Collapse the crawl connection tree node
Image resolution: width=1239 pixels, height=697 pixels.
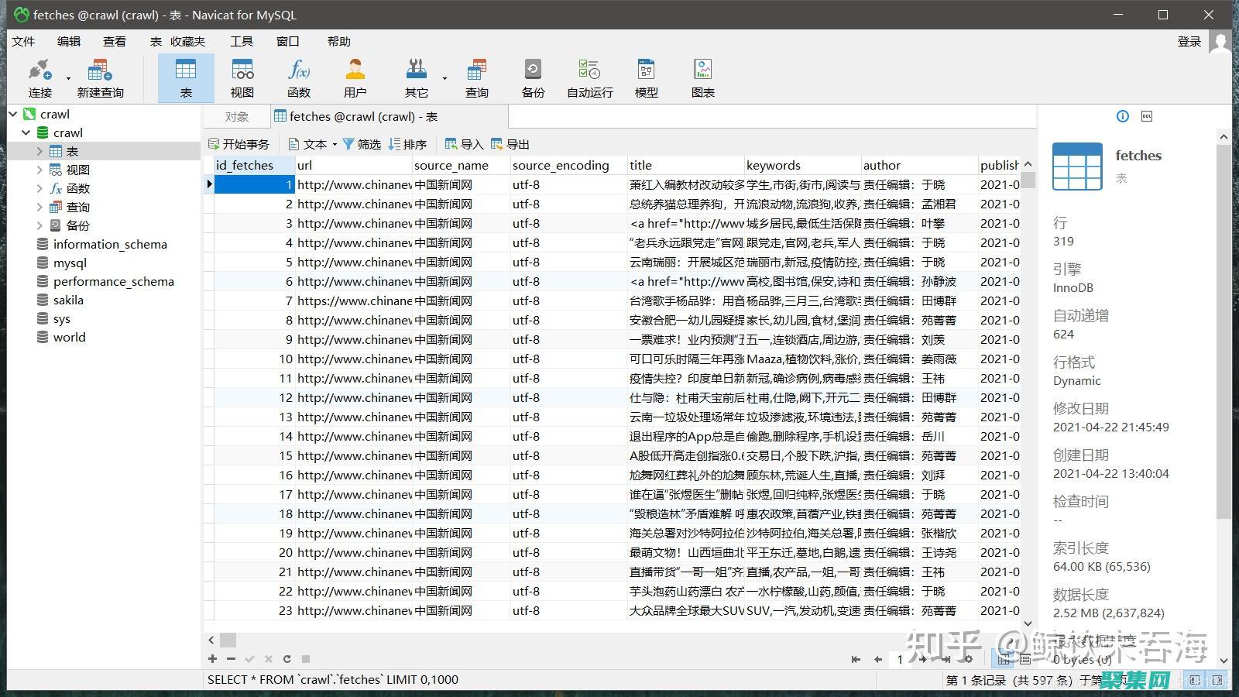[x=13, y=114]
